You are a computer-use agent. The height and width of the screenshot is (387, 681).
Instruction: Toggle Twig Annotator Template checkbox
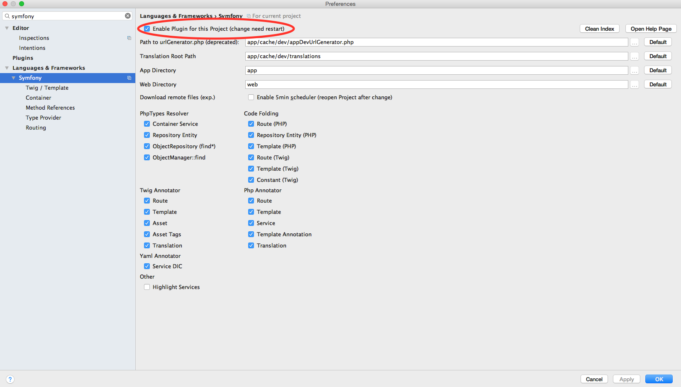pyautogui.click(x=147, y=212)
